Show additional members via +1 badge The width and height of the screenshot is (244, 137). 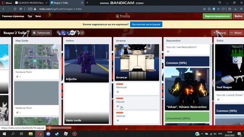(82, 33)
